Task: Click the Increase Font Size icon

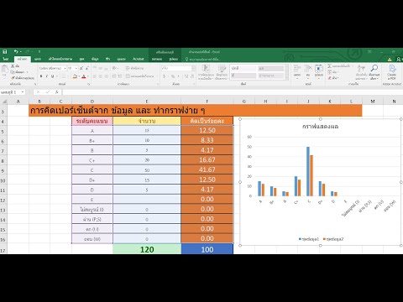Action: point(81,68)
